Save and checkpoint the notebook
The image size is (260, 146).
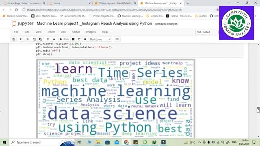pyautogui.click(x=13, y=39)
